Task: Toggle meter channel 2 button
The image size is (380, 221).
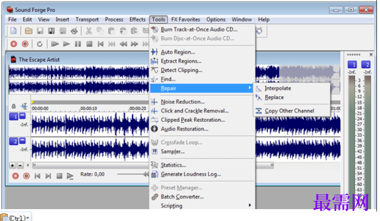Action: (366, 65)
